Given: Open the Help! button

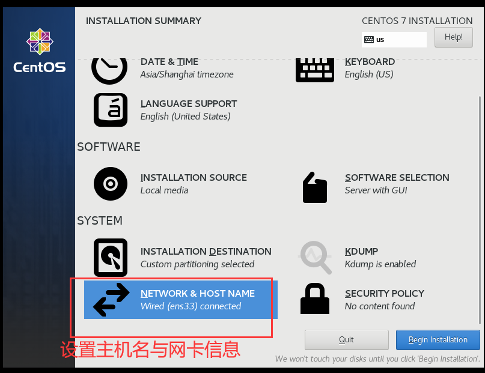Looking at the screenshot, I should click(x=454, y=37).
